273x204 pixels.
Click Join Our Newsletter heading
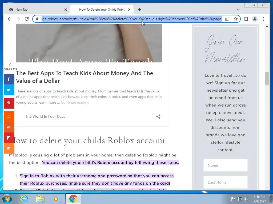[x=225, y=49]
